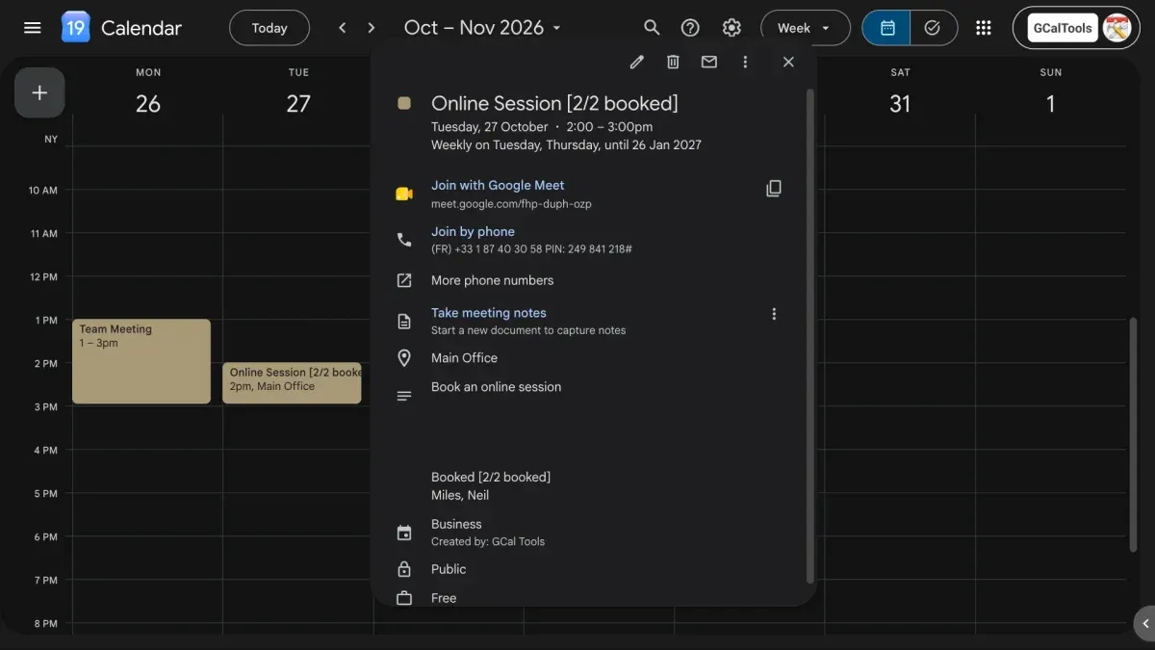Click the Miles, Neil attendee text
1155x650 pixels.
click(x=460, y=495)
